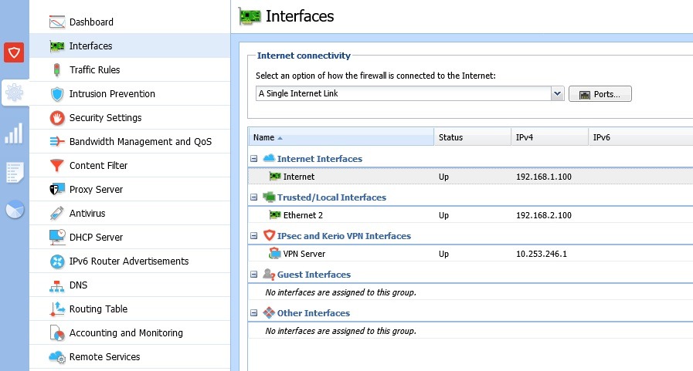Click the Status column header
The height and width of the screenshot is (371, 693).
pos(471,137)
